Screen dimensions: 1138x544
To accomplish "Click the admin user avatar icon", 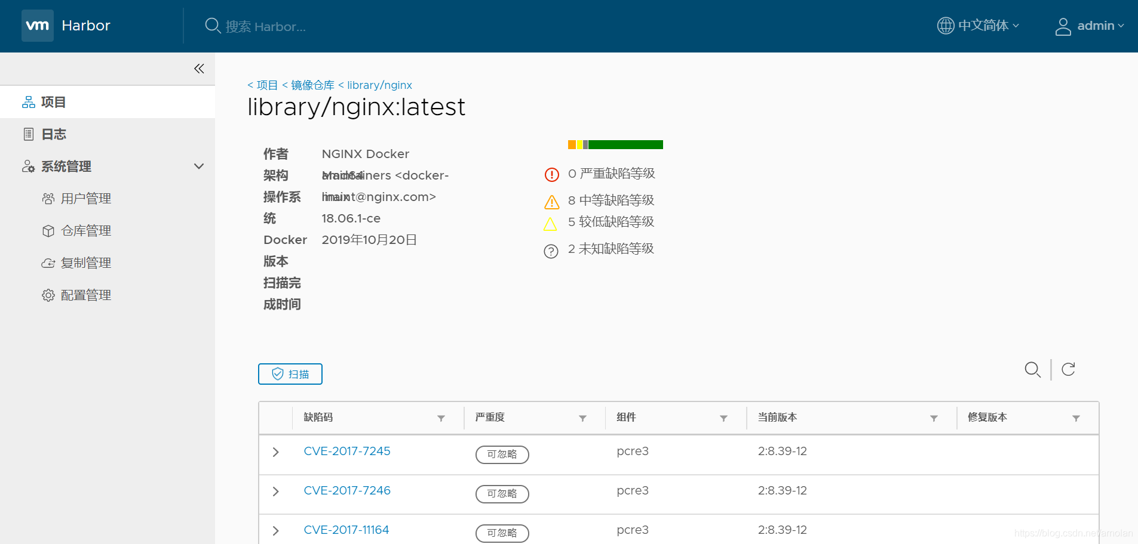I will point(1063,26).
